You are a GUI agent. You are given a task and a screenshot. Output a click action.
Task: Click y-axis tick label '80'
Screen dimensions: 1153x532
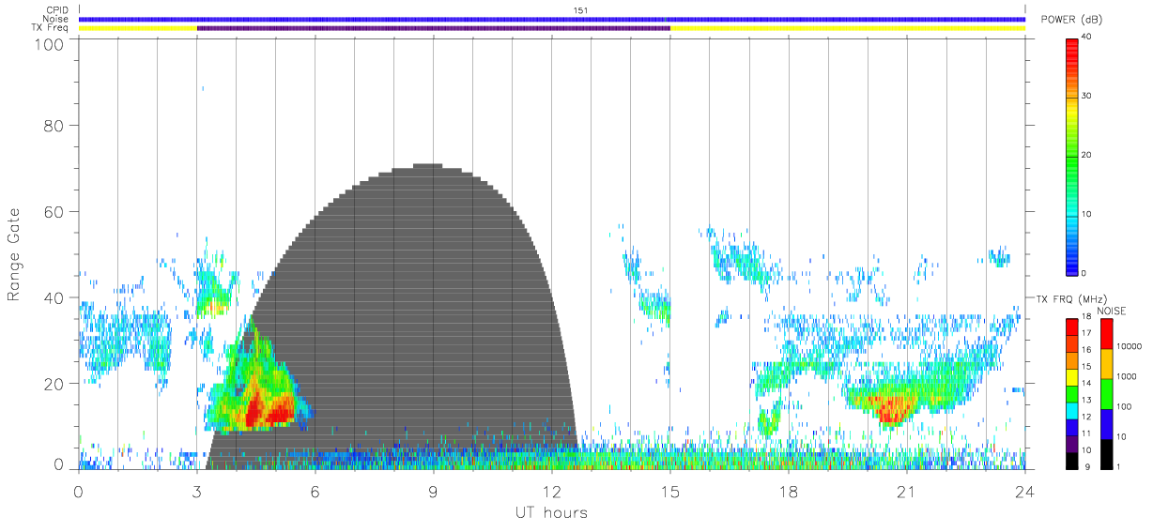pos(53,126)
